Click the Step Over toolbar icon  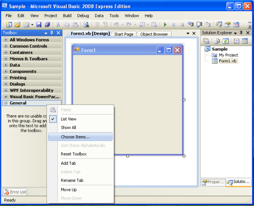(199, 24)
